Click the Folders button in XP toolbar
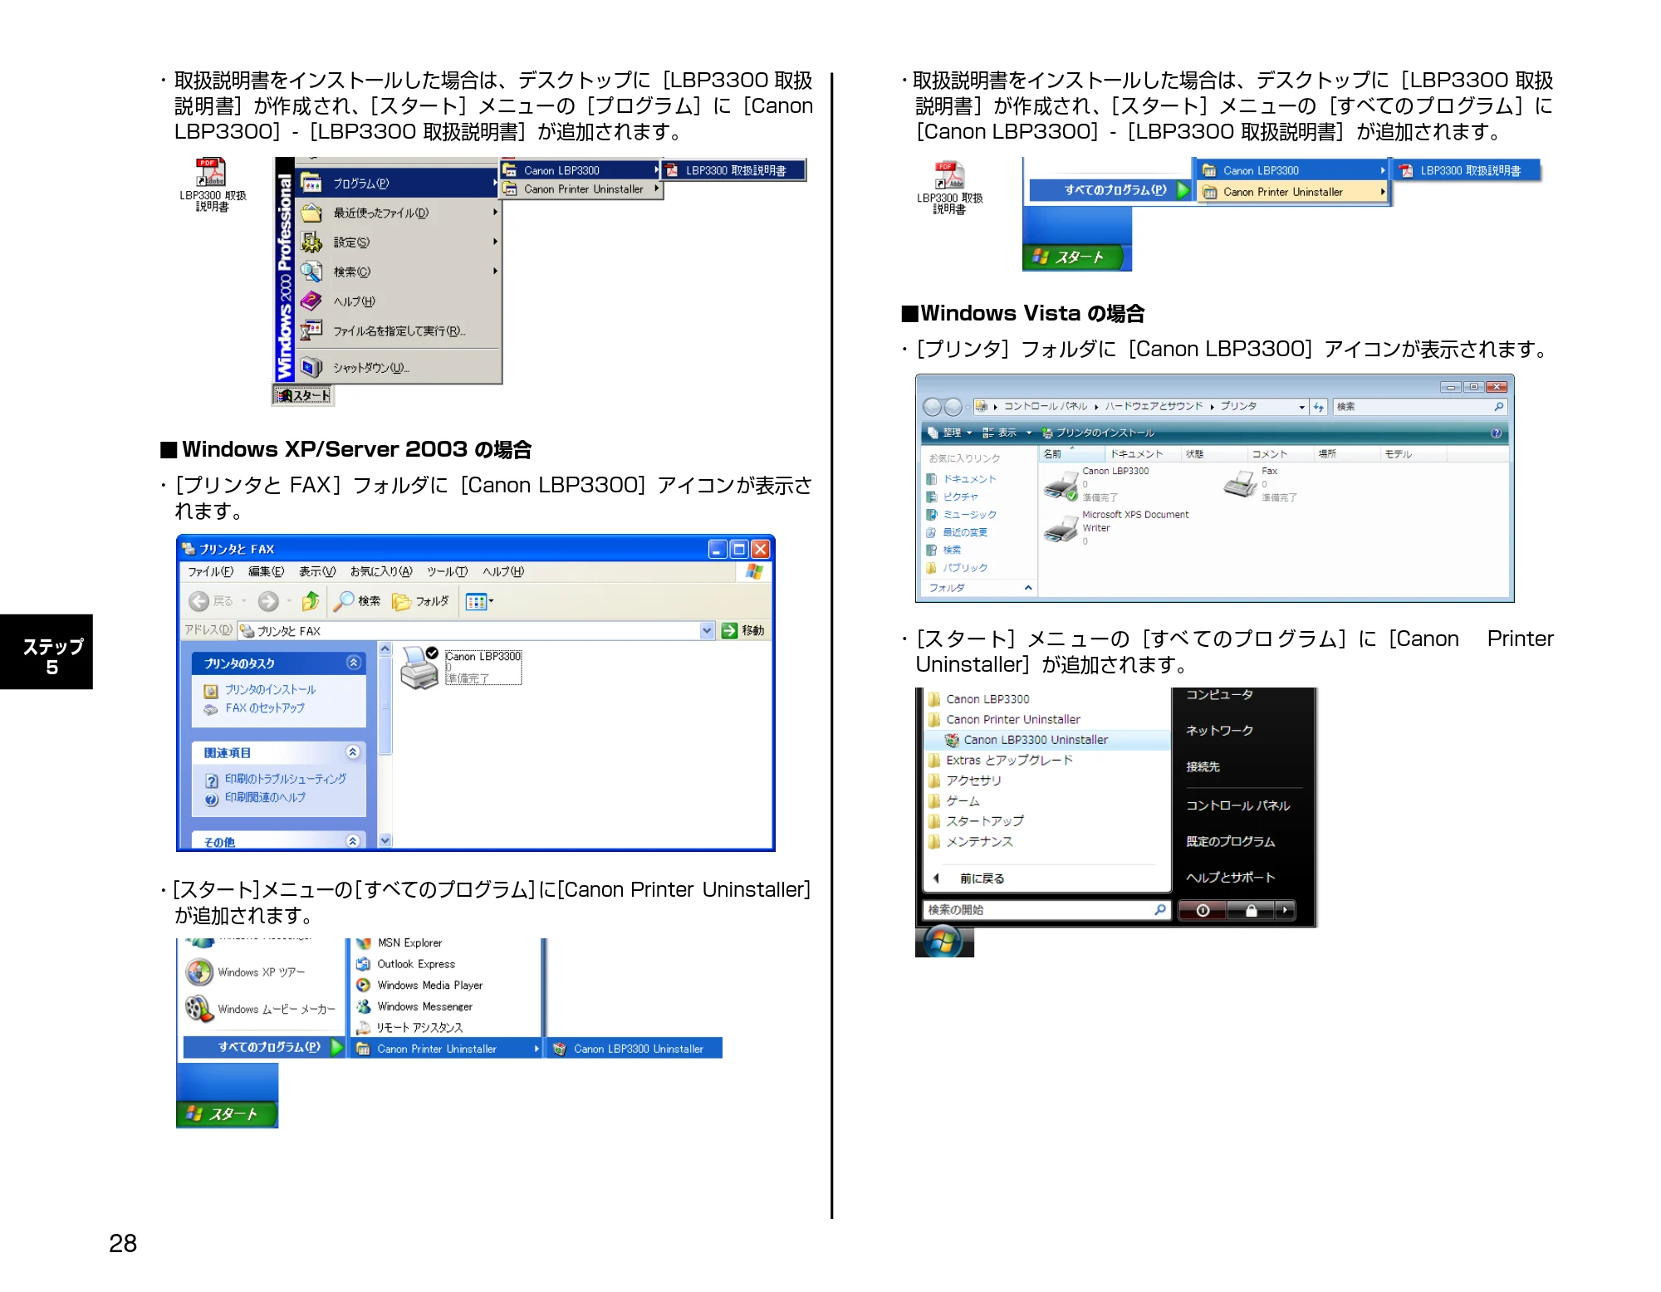 [420, 601]
